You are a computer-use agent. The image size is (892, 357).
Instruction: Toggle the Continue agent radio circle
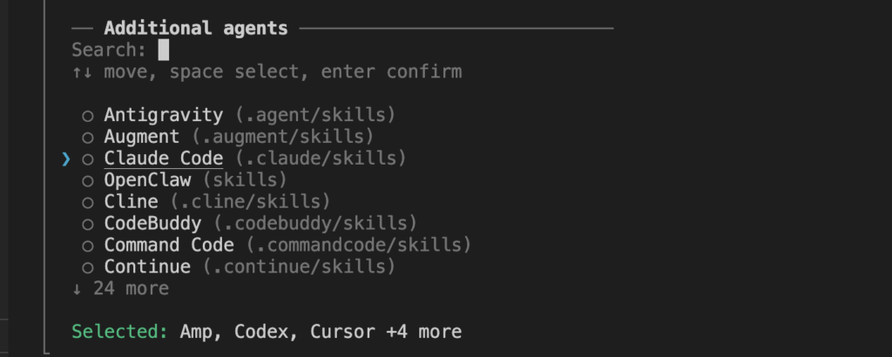click(x=87, y=266)
